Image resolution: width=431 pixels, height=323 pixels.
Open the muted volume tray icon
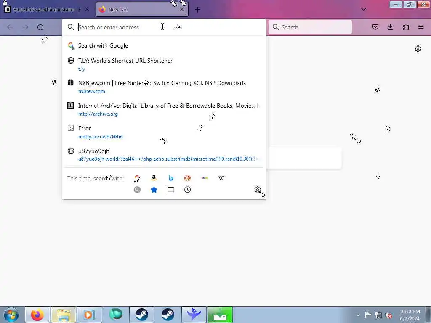[388, 315]
